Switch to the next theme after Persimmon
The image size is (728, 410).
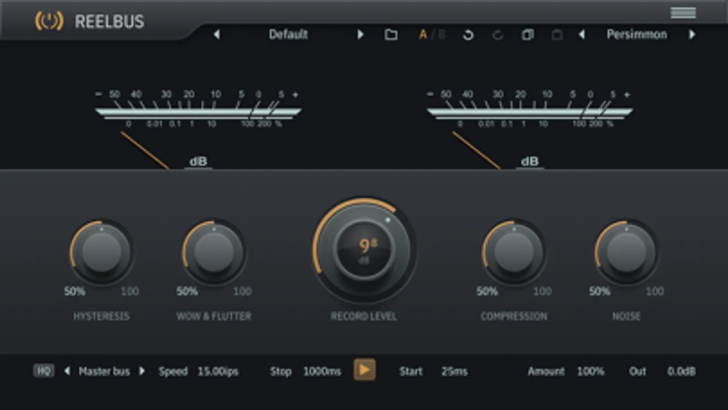click(x=692, y=34)
